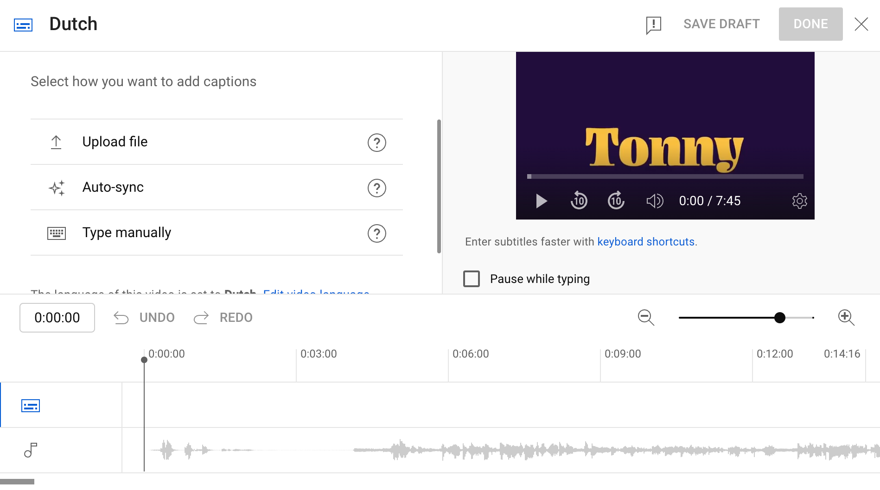This screenshot has height=490, width=880.
Task: Open help for Auto-sync
Action: tap(376, 188)
